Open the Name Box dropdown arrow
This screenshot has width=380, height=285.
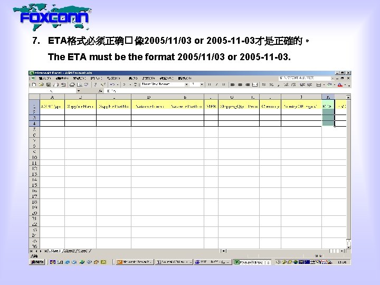tap(79, 91)
